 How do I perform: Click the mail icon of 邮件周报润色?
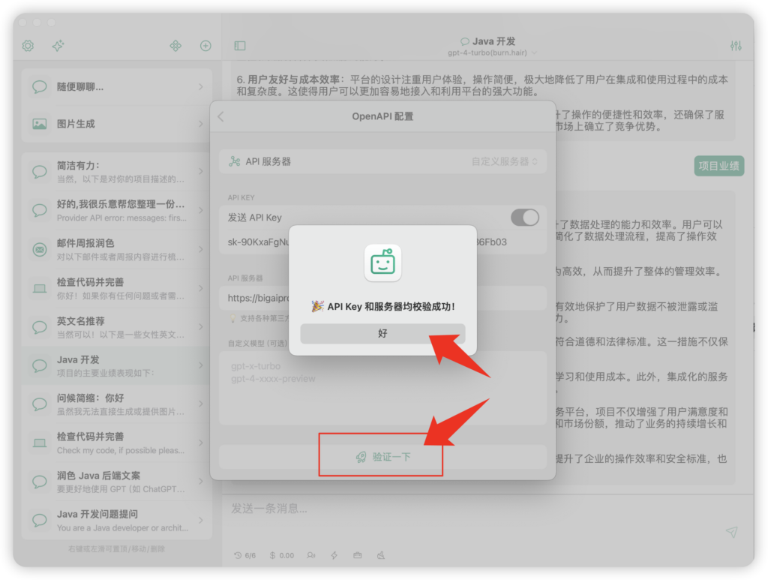click(39, 250)
